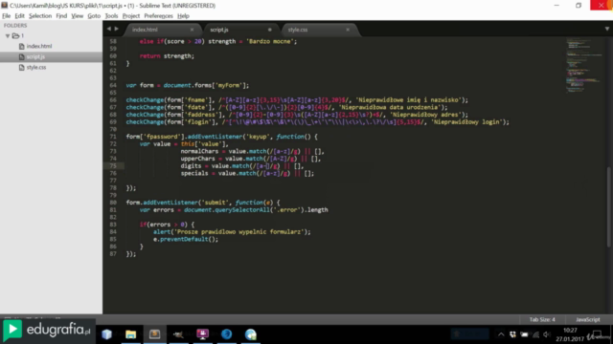
Task: Close the style.css tab
Action: click(x=348, y=30)
